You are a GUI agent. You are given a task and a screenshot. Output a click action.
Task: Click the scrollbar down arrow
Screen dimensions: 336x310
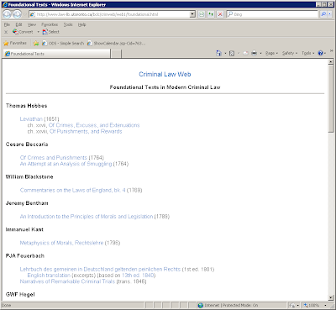coord(331,297)
